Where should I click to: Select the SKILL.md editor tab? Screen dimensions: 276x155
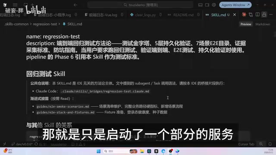(x=218, y=15)
